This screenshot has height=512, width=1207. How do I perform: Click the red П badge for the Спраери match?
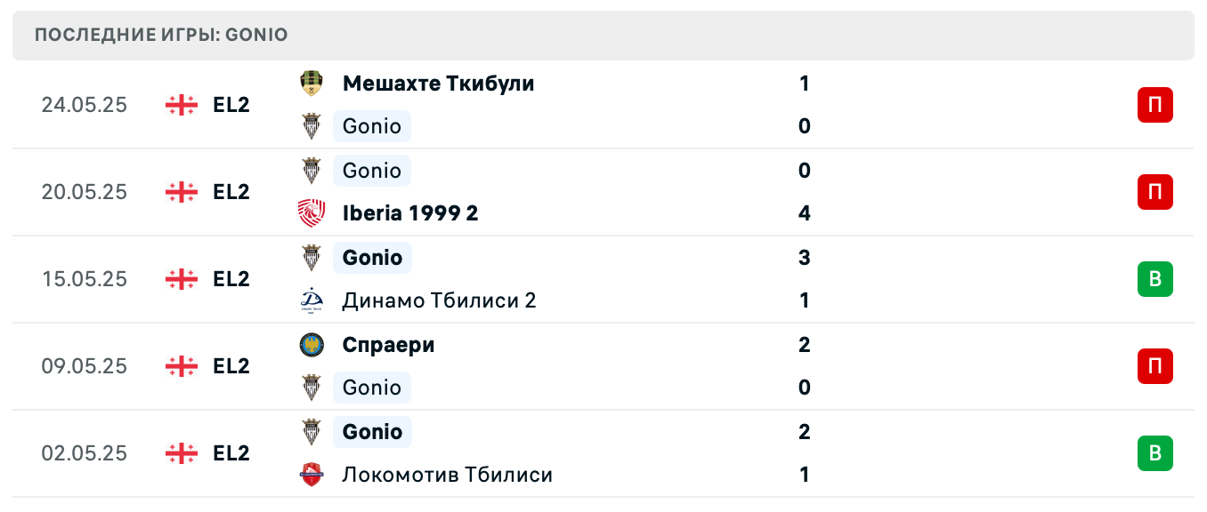(x=1154, y=366)
